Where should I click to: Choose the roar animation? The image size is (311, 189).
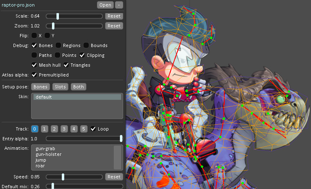coord(40,166)
